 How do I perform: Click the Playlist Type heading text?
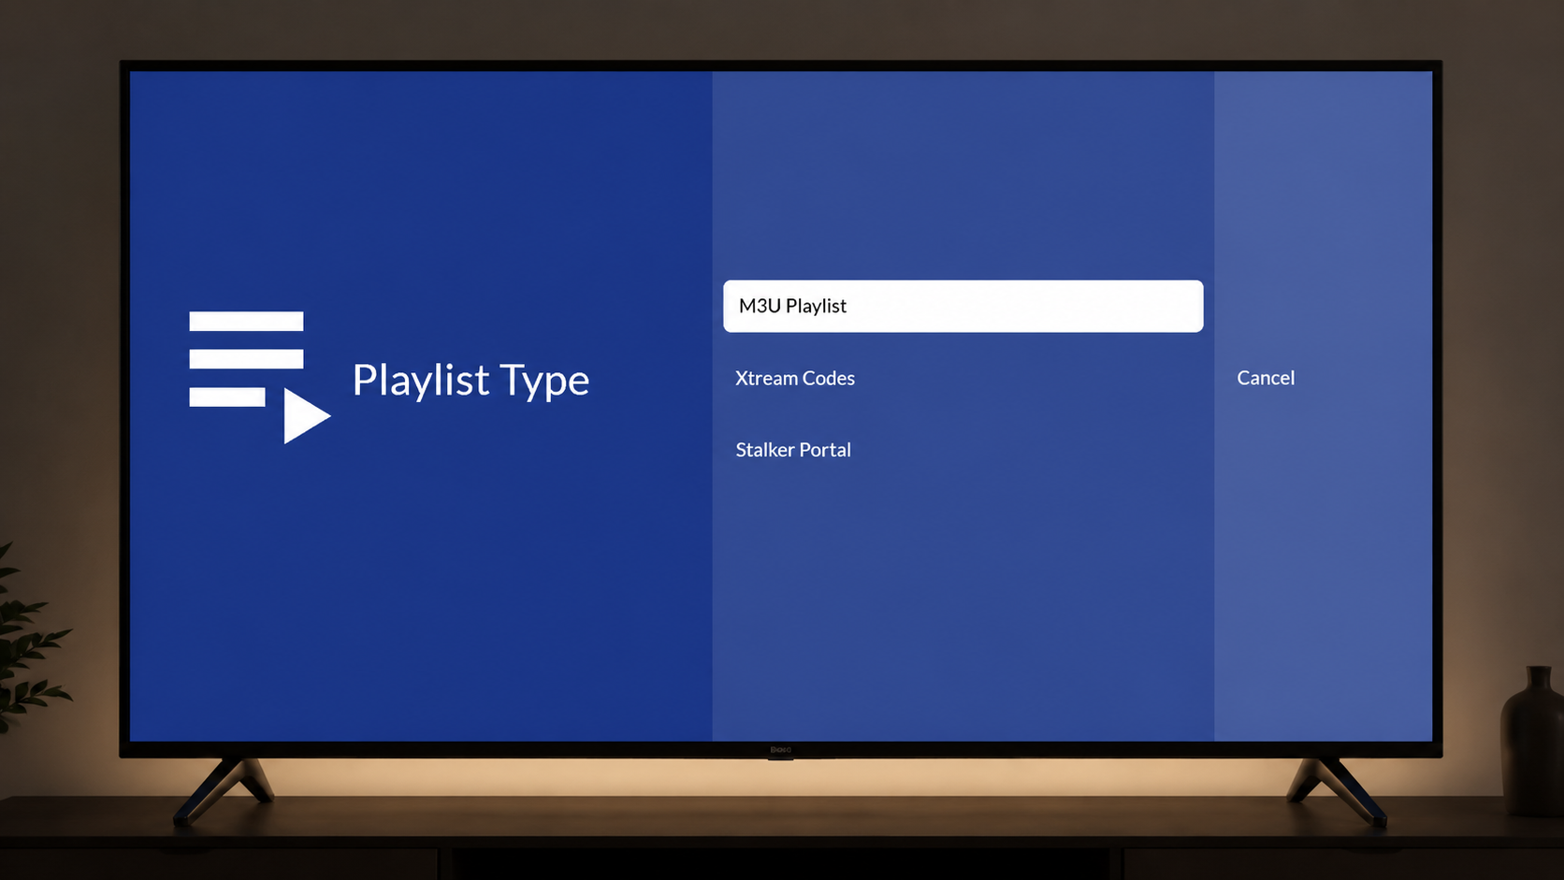[471, 381]
